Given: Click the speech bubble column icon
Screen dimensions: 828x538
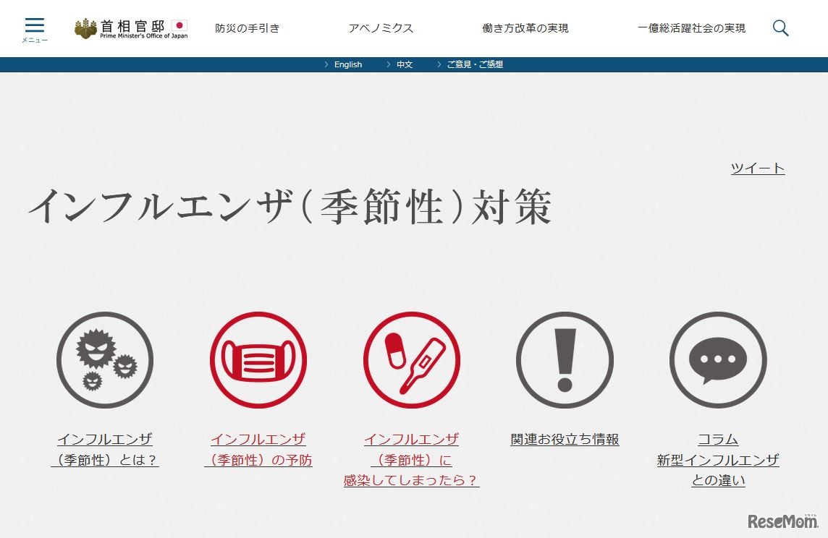Looking at the screenshot, I should [x=718, y=359].
